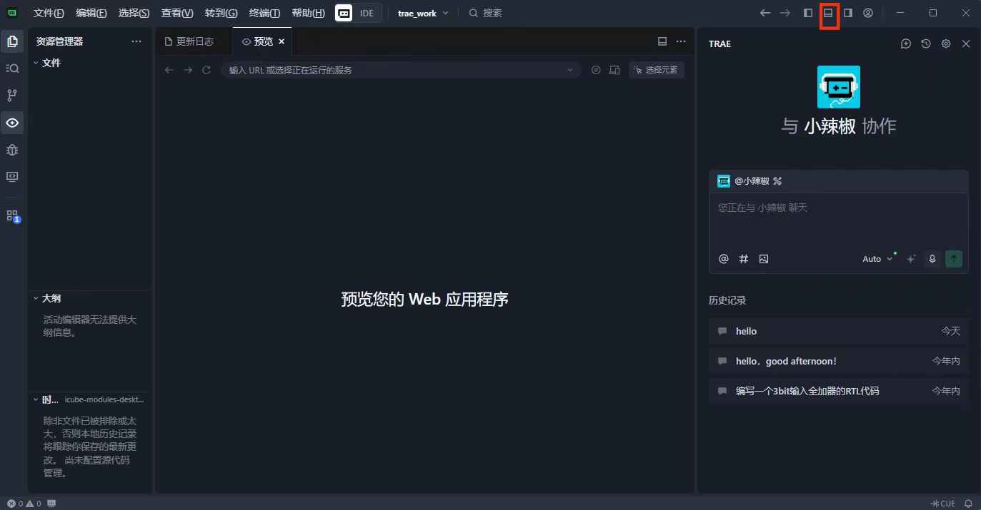Click the # reference icon in chat box
981x510 pixels.
click(743, 259)
